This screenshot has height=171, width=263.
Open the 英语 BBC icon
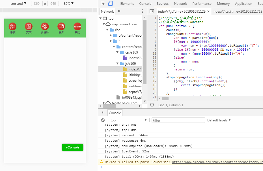[x=77, y=26]
